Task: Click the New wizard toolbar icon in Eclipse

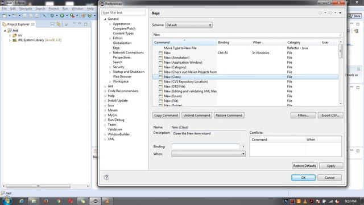Action: (5, 15)
